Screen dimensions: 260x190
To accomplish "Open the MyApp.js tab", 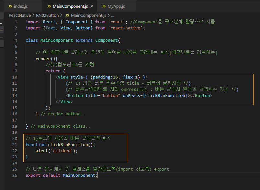I will point(116,6).
